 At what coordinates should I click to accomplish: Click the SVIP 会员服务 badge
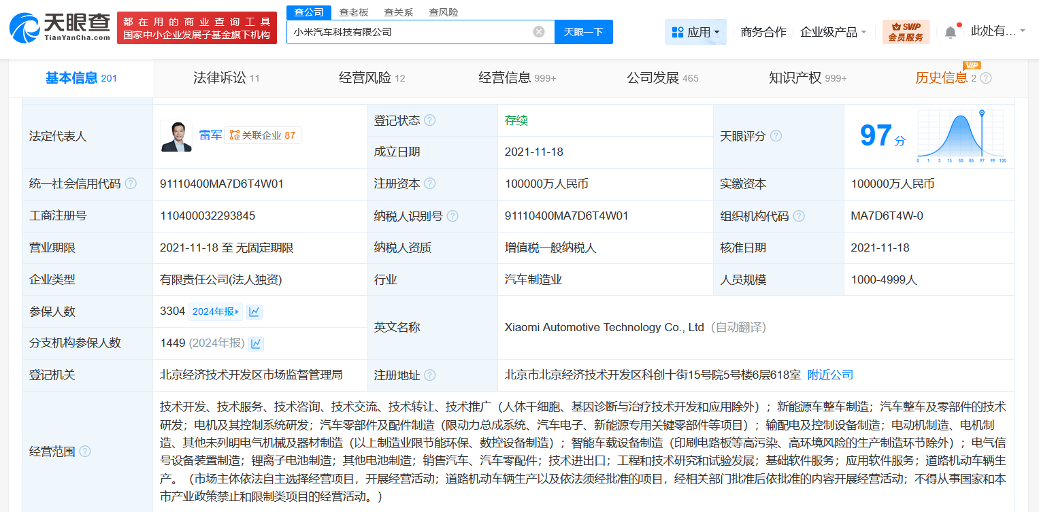click(905, 31)
